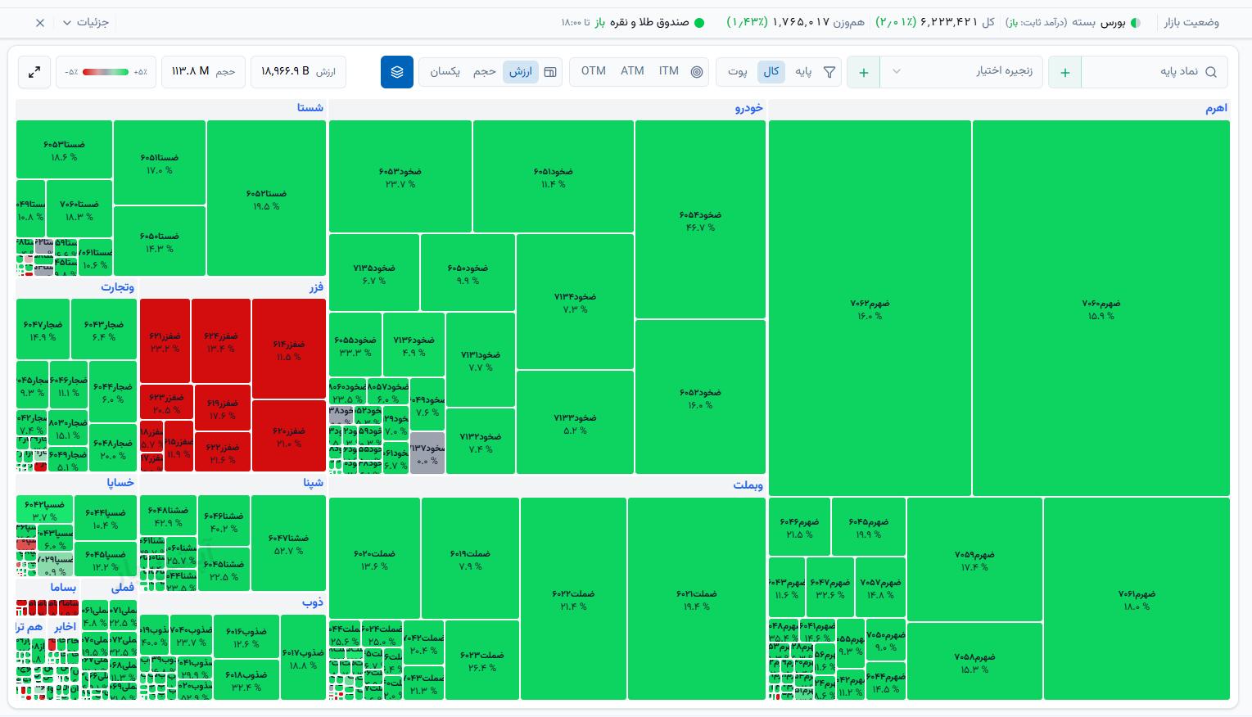
Task: Click the fullscreen expand arrows icon
Action: pos(34,72)
